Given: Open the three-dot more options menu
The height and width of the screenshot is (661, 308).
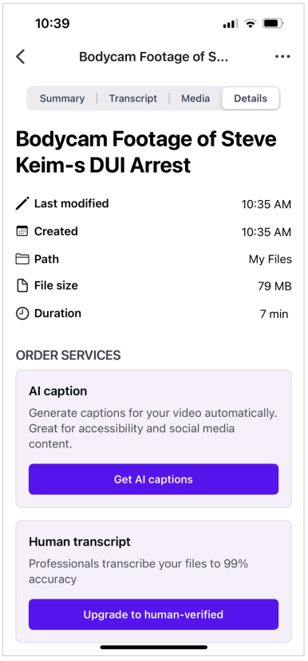Looking at the screenshot, I should click(282, 57).
